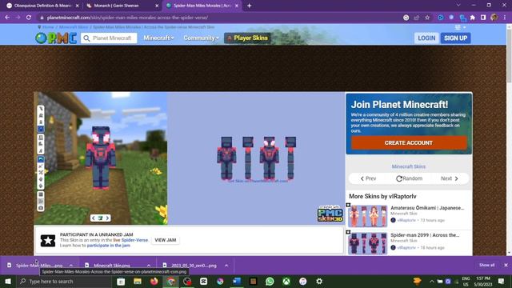This screenshot has height=288, width=512.
Task: Click the CREATE ACCOUNT button
Action: pos(409,143)
